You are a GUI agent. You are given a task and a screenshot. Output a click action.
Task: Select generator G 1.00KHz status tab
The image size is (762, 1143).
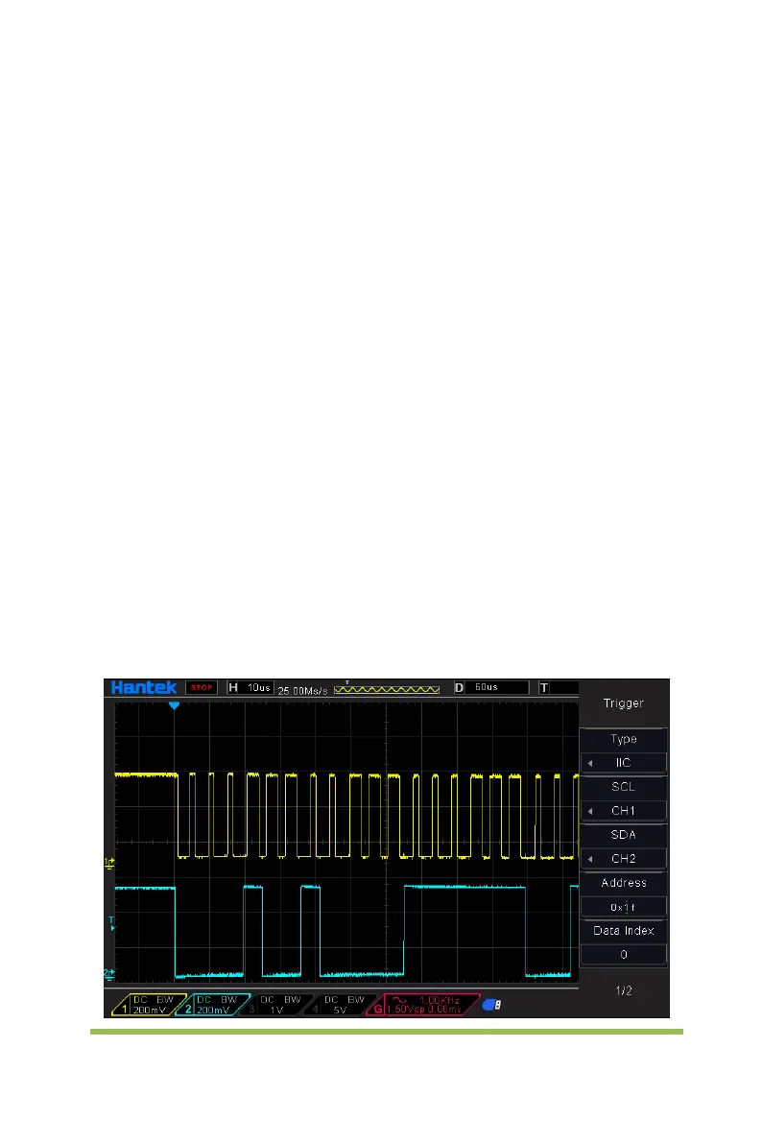pos(423,1005)
